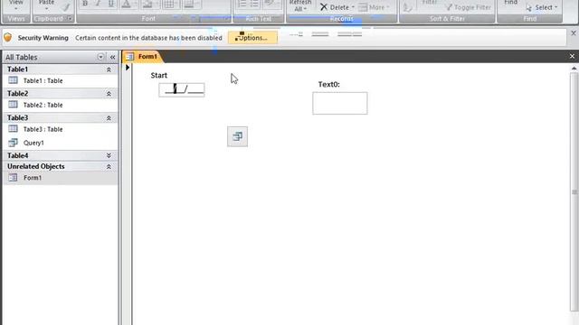
Task: Click the Table3 : Table icon
Action: [13, 128]
